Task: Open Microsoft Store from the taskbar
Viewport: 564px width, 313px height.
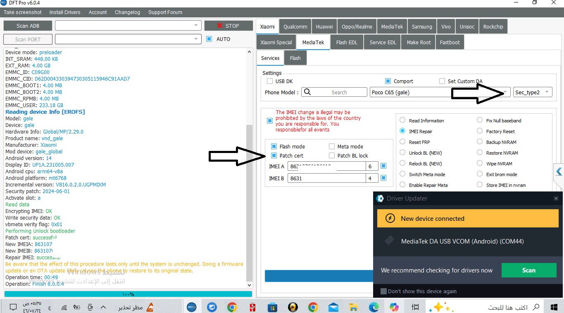Action: 272,307
